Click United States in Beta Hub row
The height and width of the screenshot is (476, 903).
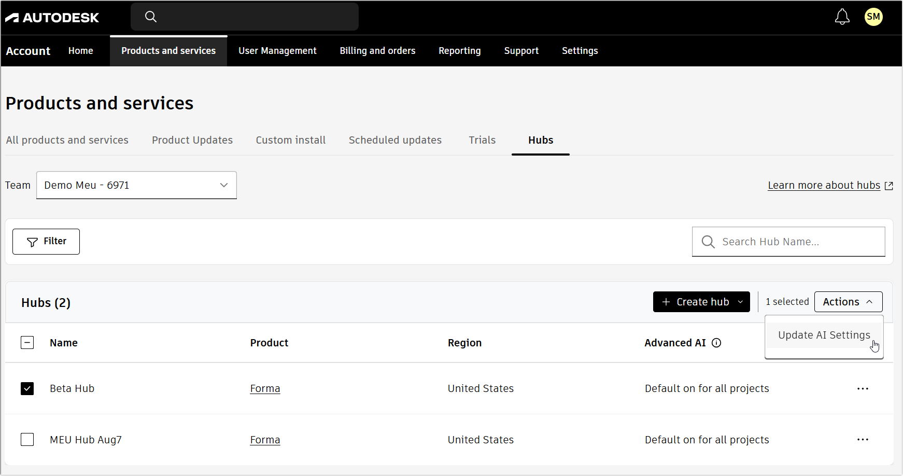pyautogui.click(x=481, y=388)
